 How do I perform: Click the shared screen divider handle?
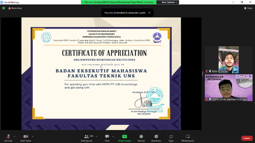pyautogui.click(x=203, y=74)
